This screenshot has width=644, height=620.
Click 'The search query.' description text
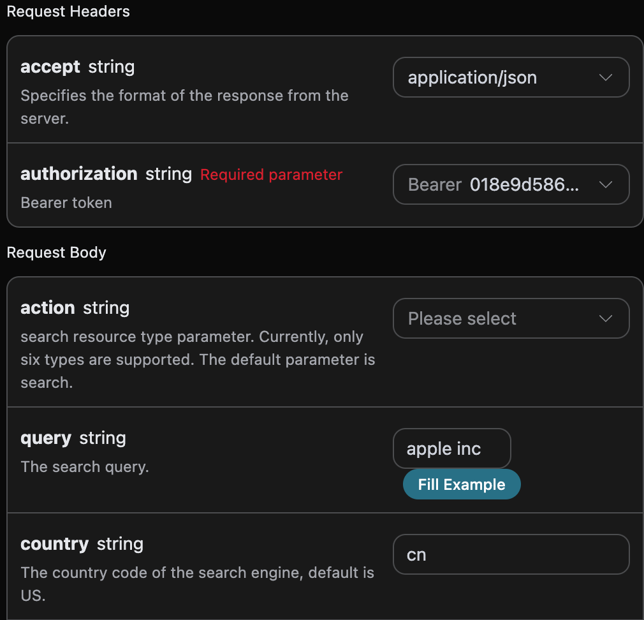(x=85, y=467)
